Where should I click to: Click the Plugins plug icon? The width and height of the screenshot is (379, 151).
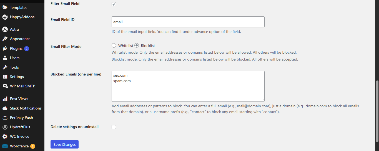pyautogui.click(x=5, y=48)
